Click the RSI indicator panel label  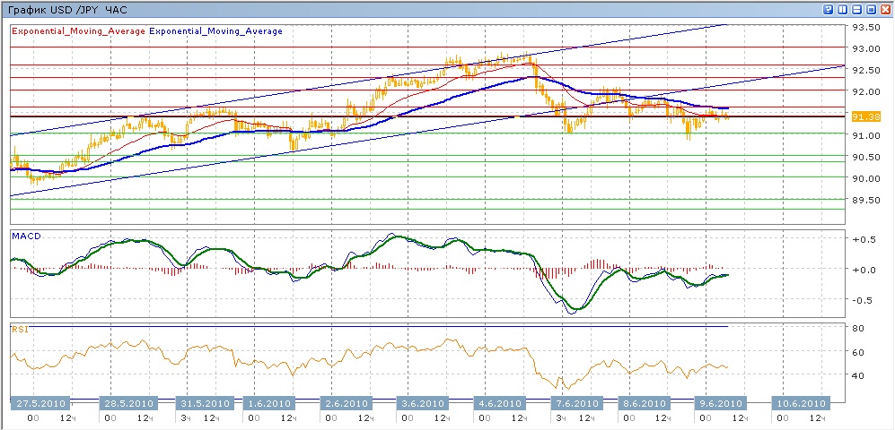(20, 329)
